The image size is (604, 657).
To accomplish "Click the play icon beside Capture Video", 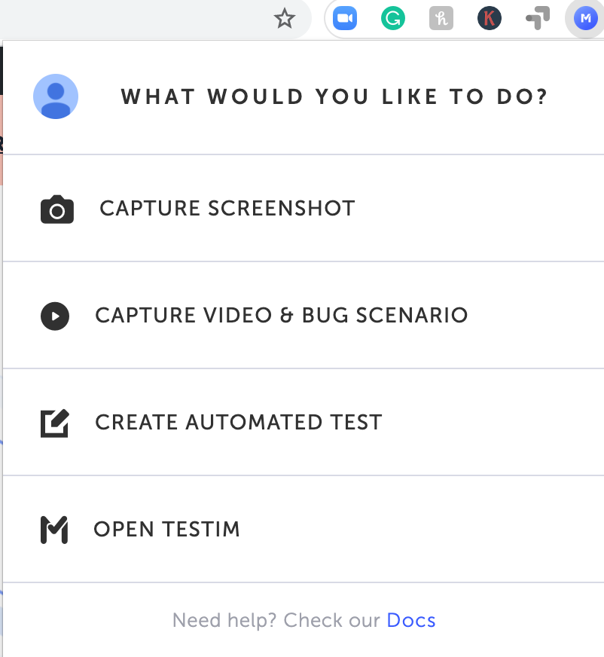I will coord(54,316).
